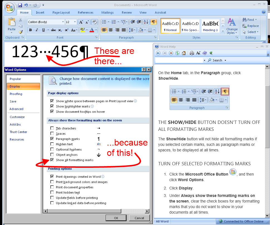Screen dimensions: 270x225
Task: Apply Subscript formatting
Action: click(x=60, y=30)
